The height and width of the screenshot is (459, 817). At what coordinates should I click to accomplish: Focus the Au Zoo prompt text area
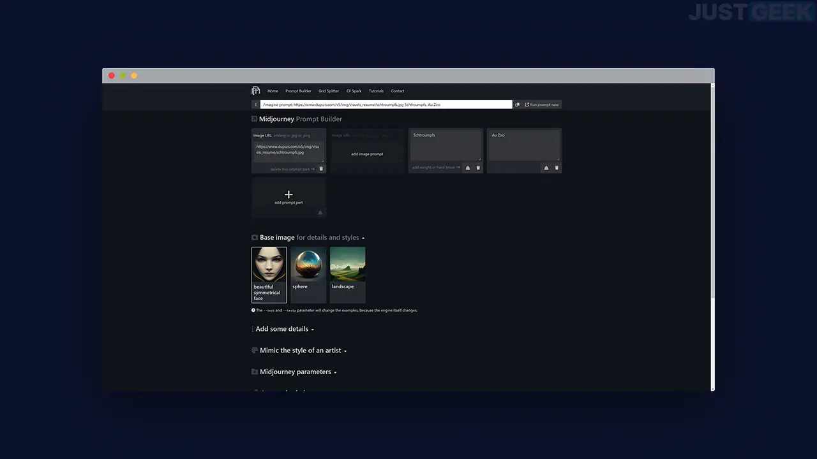[525, 146]
